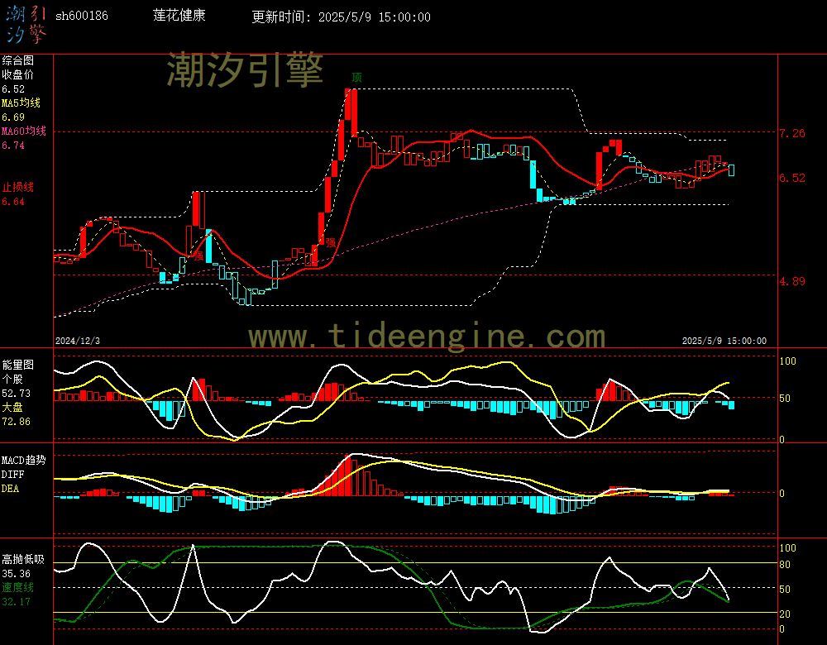Click the stop-loss value 6.64
This screenshot has height=645, width=827.
click(13, 202)
